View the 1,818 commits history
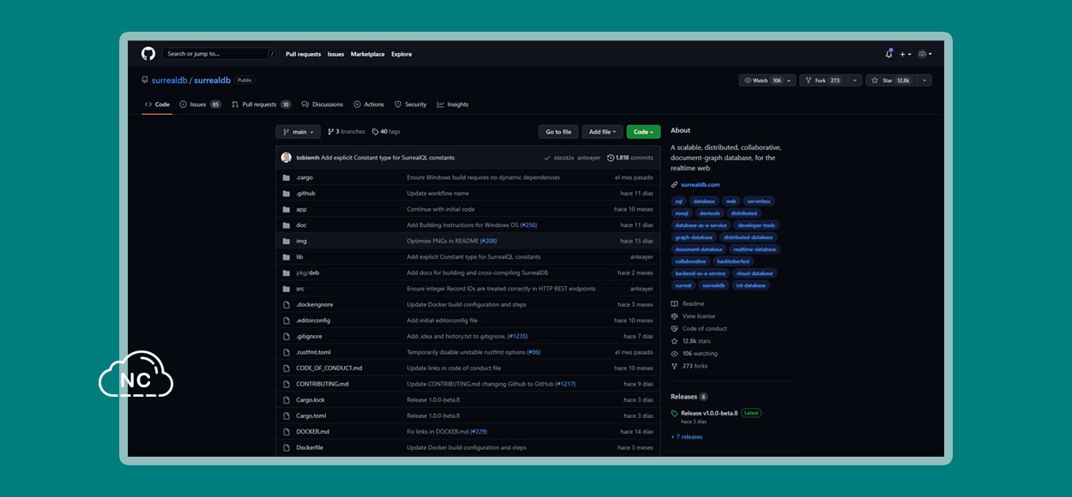 pos(630,158)
